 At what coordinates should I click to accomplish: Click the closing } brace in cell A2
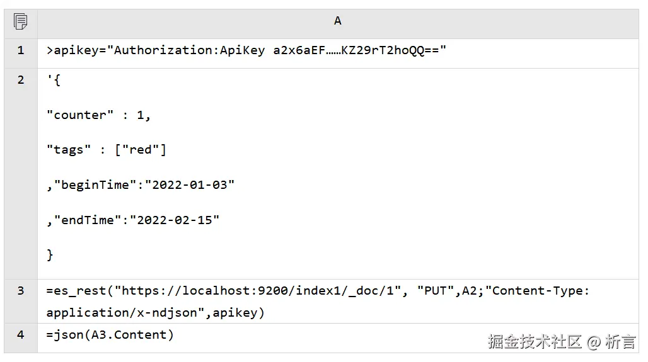click(x=50, y=255)
